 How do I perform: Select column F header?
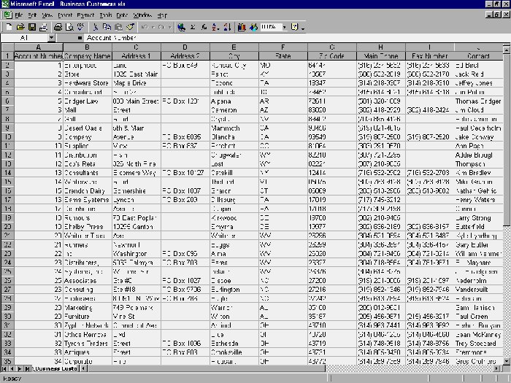tap(283, 47)
